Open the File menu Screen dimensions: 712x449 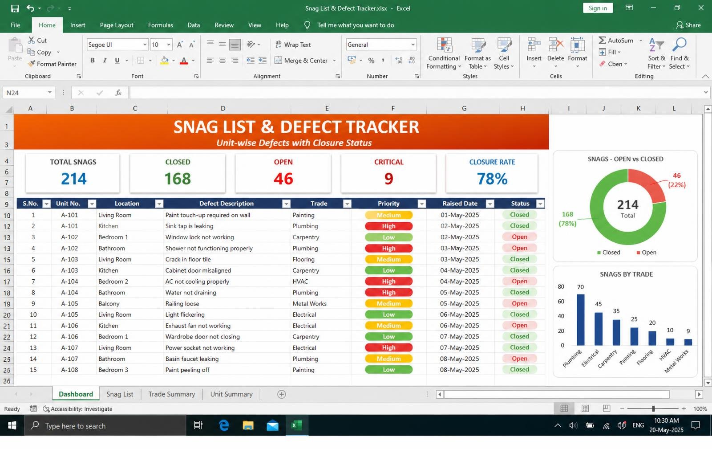pyautogui.click(x=16, y=25)
